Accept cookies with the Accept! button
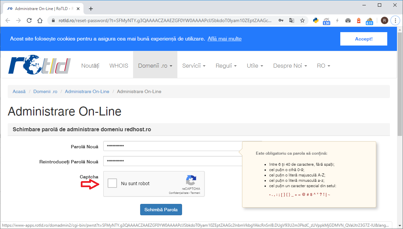The image size is (403, 229). [363, 39]
